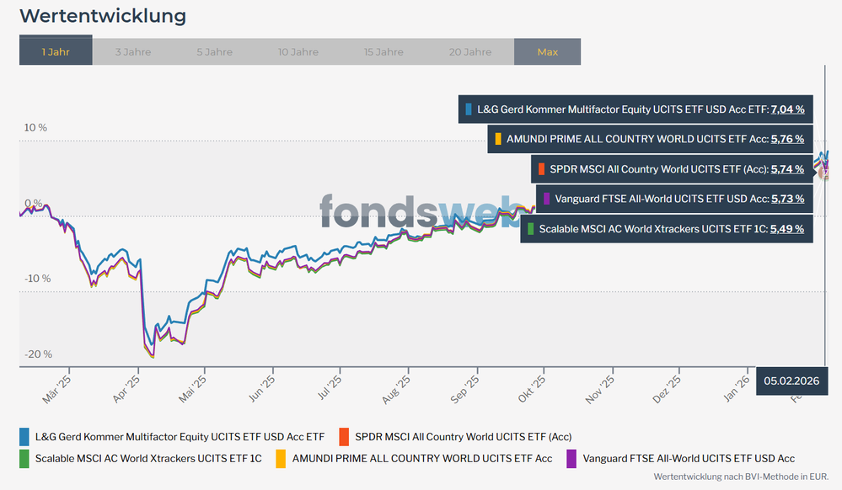Open the 10 Jahre period tab
This screenshot has width=842, height=490.
click(x=298, y=52)
